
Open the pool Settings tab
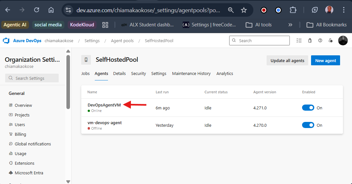tap(159, 74)
